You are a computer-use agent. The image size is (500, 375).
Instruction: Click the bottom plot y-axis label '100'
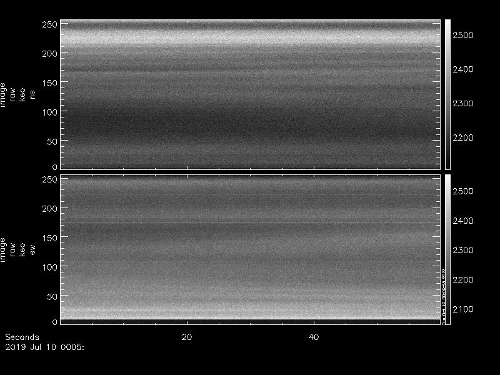[x=50, y=267]
